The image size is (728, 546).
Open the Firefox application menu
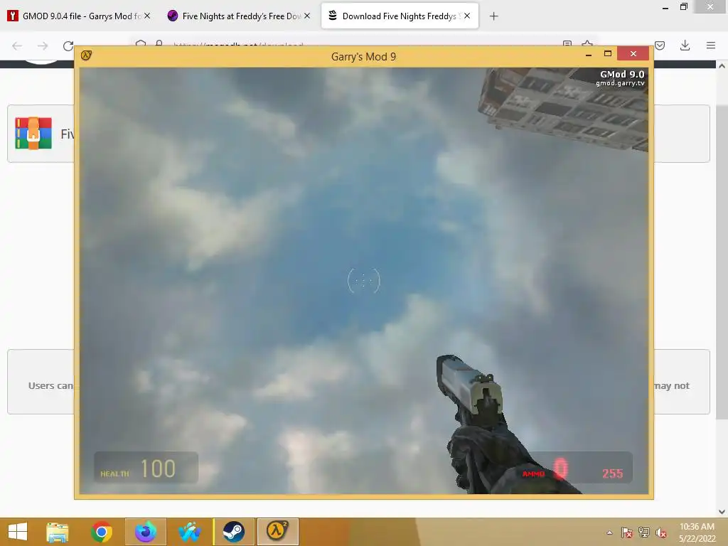click(711, 45)
